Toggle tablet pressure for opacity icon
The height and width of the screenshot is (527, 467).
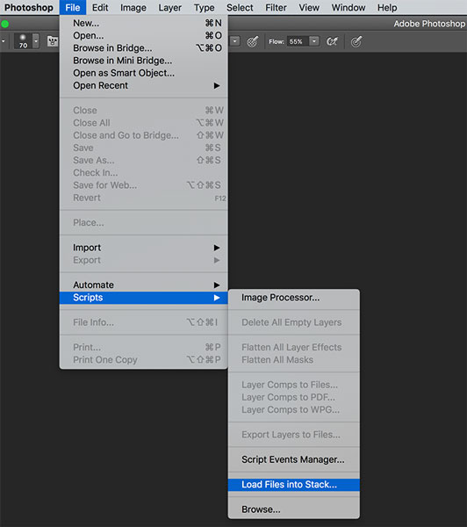point(253,41)
